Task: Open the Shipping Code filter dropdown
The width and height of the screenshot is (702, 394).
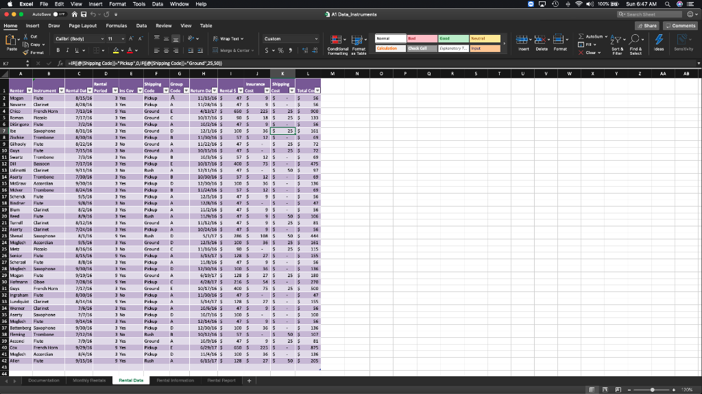Action: pyautogui.click(x=166, y=91)
